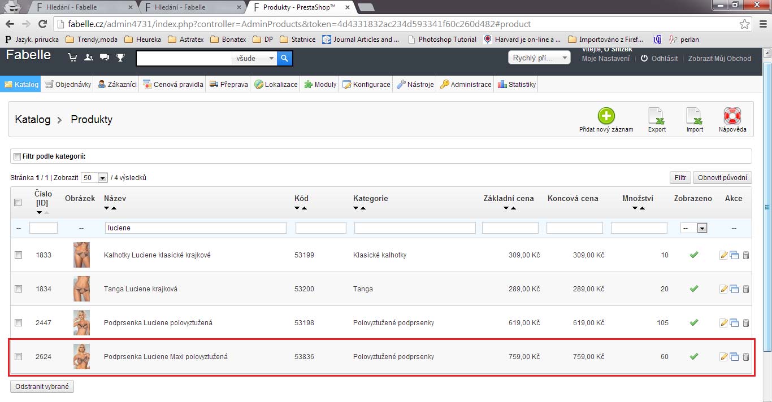This screenshot has height=402, width=772.
Task: Open thumbnail of Podprsenka Luciene Maxi polovyztužená
Action: 81,357
